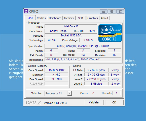
Task: Switch to the Caches tab
Action: (x=41, y=18)
